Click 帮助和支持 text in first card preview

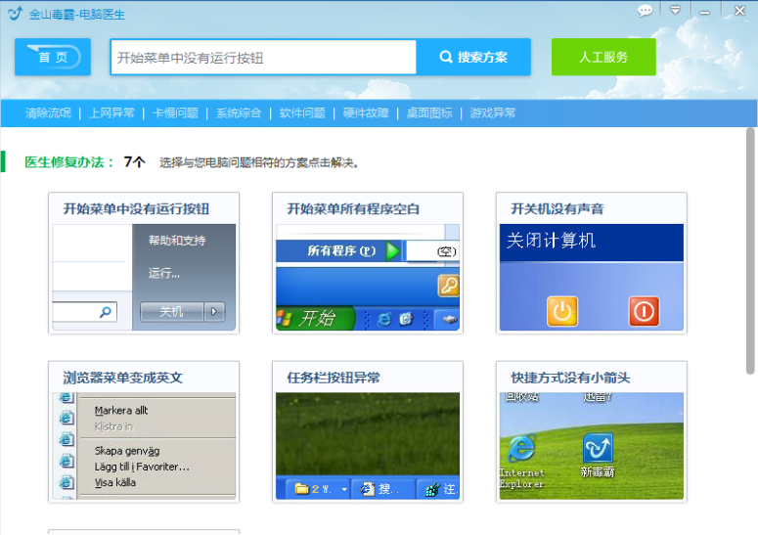point(177,241)
